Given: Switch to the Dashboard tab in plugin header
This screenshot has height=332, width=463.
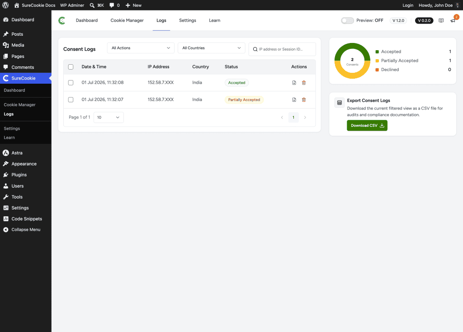Looking at the screenshot, I should pyautogui.click(x=87, y=20).
